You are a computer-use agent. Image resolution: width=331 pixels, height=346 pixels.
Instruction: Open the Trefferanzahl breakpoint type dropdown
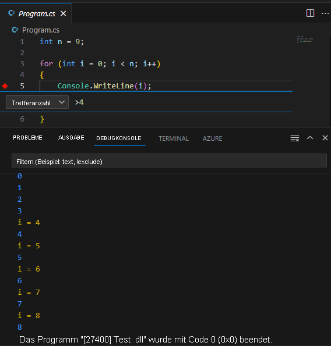click(37, 102)
